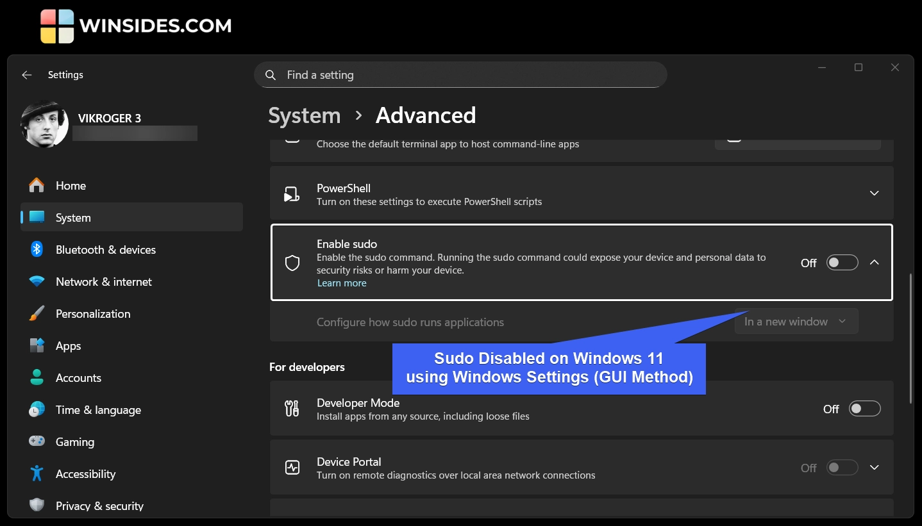Open the 'In a new window' dropdown
The height and width of the screenshot is (526, 922).
pos(796,322)
